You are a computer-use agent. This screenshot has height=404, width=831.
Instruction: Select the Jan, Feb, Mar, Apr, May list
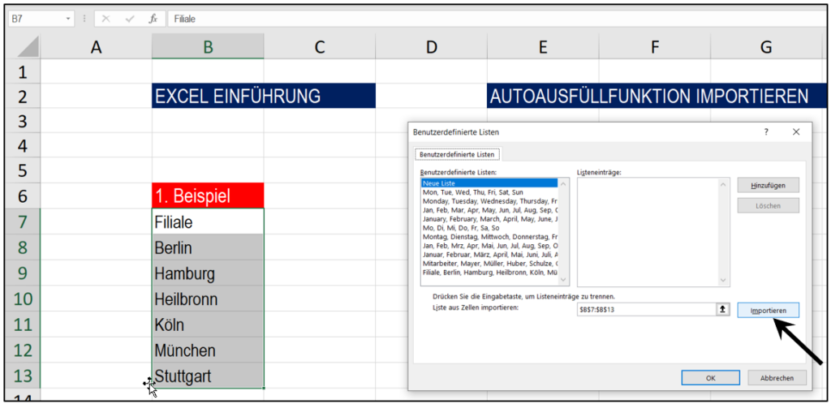click(489, 209)
